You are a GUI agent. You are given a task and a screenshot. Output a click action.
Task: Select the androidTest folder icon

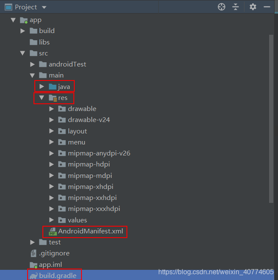(x=43, y=64)
